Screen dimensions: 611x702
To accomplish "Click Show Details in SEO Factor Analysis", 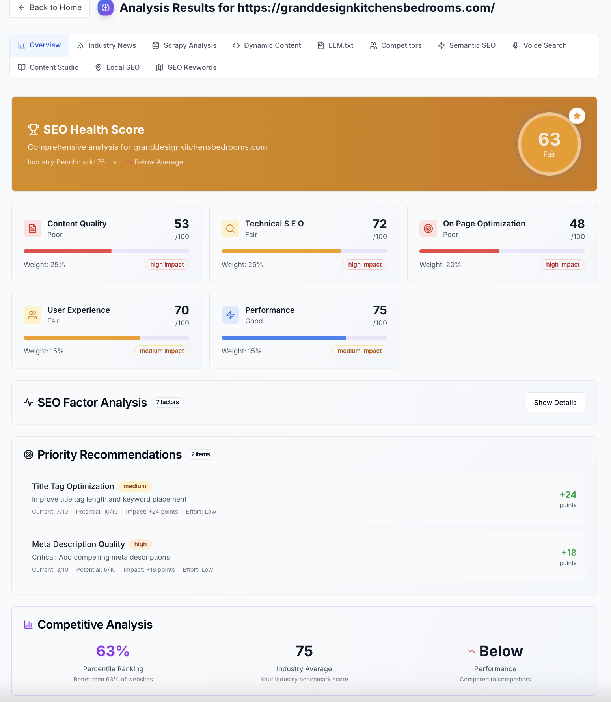I will point(555,402).
